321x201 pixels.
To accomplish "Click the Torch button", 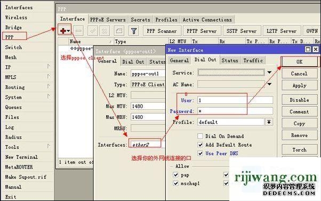I will coord(300,150).
